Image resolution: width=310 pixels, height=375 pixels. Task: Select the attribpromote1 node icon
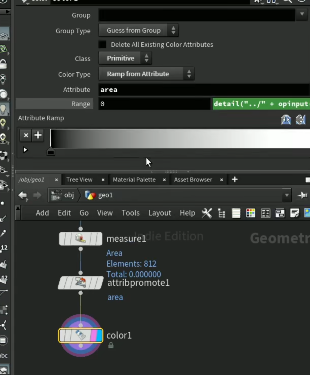click(81, 283)
